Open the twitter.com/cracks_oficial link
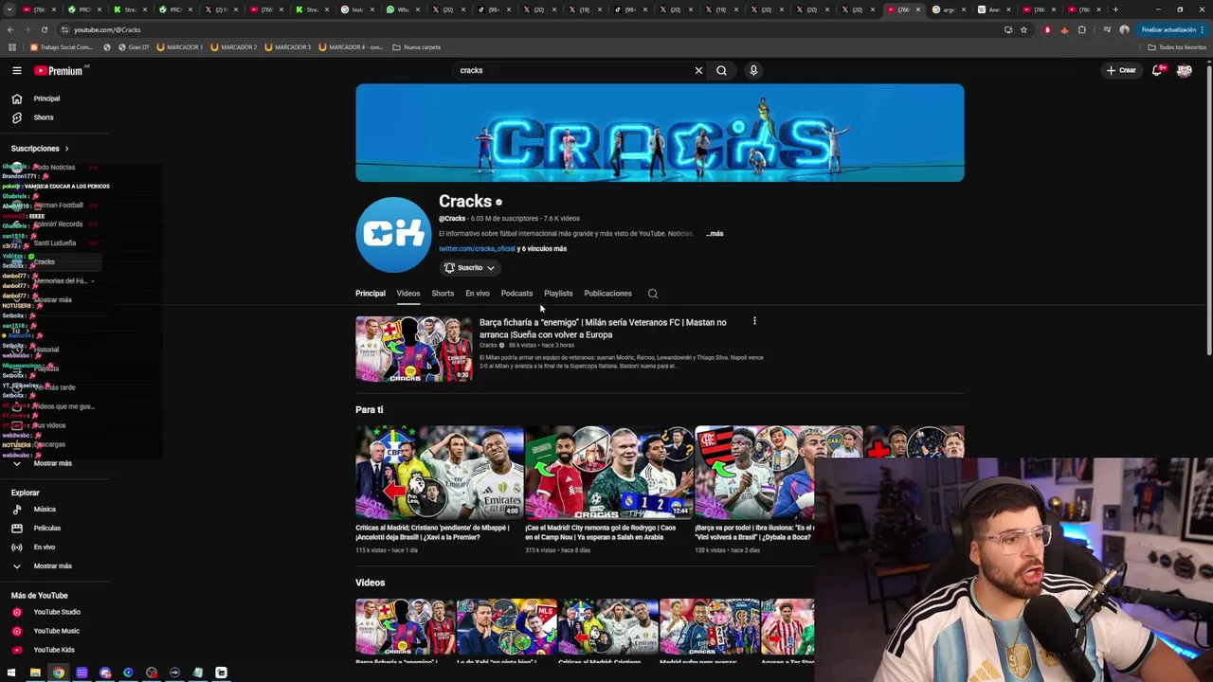The width and height of the screenshot is (1213, 682). click(477, 249)
